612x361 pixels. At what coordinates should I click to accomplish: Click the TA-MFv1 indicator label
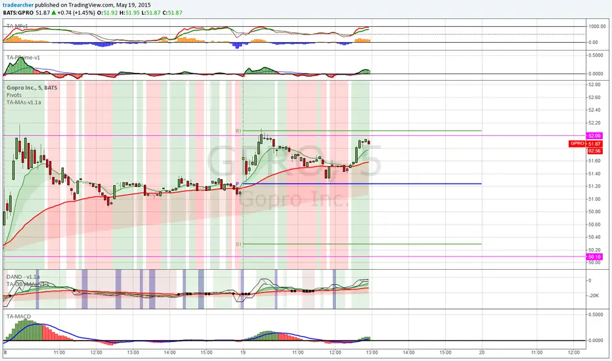[17, 26]
